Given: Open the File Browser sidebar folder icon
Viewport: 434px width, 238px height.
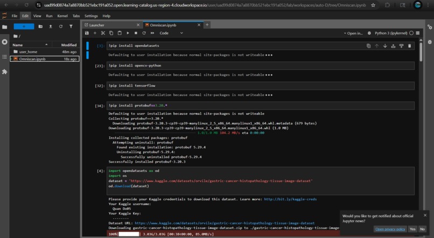Looking at the screenshot, I should tap(4, 27).
